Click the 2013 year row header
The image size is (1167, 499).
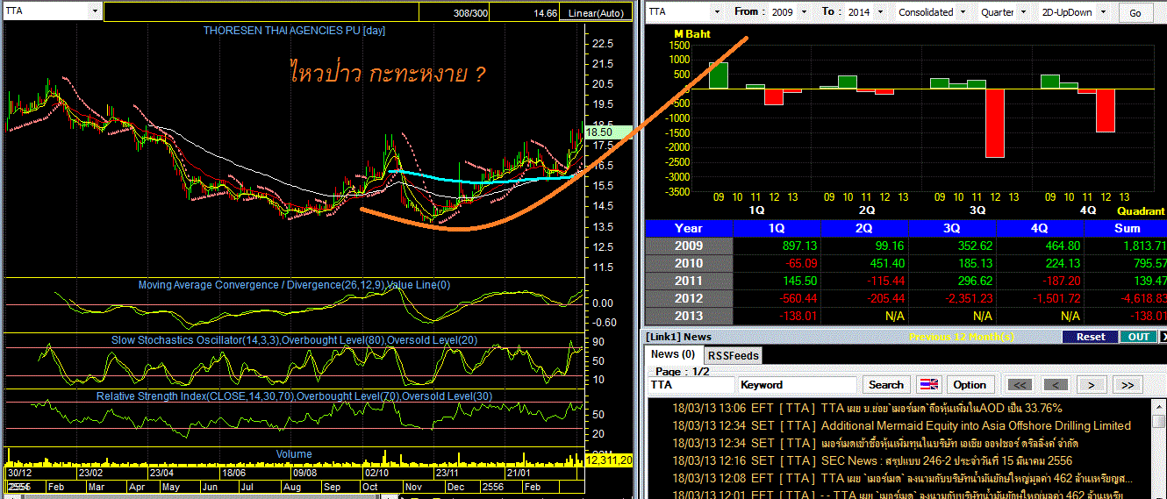click(688, 316)
